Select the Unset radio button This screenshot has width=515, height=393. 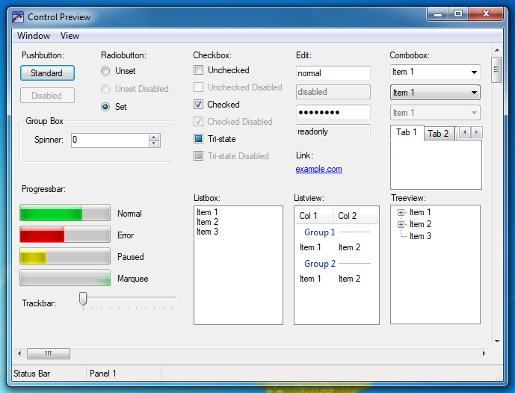point(105,71)
